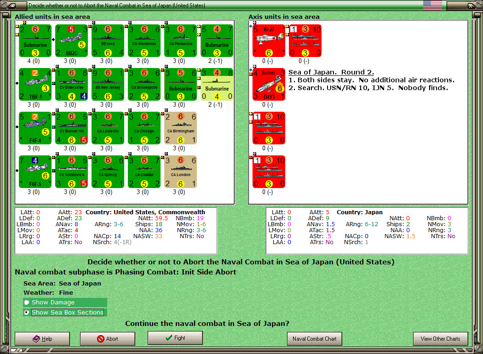Click Weather: Fine label
This screenshot has width=483, height=354.
click(x=48, y=292)
